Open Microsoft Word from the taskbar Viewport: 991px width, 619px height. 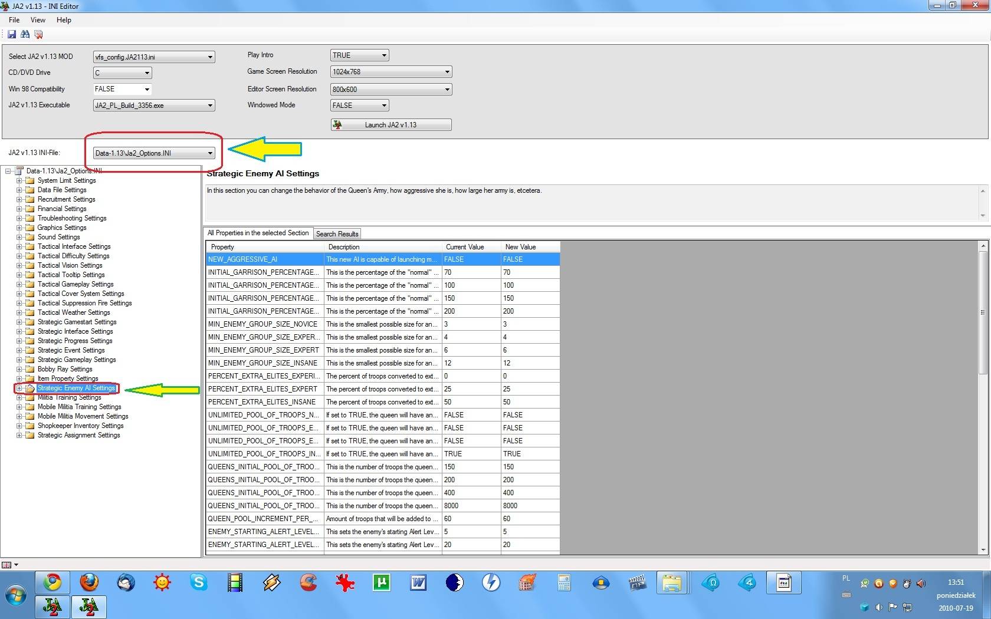[418, 582]
